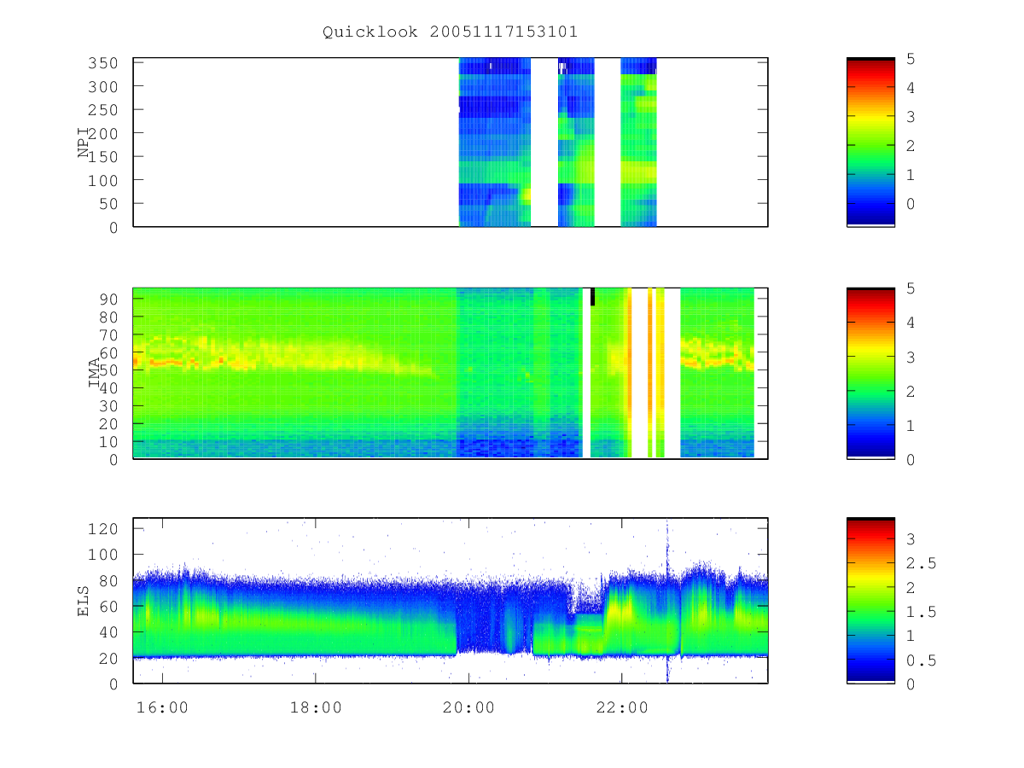Click the 2 label on IMA colorbar

point(910,391)
